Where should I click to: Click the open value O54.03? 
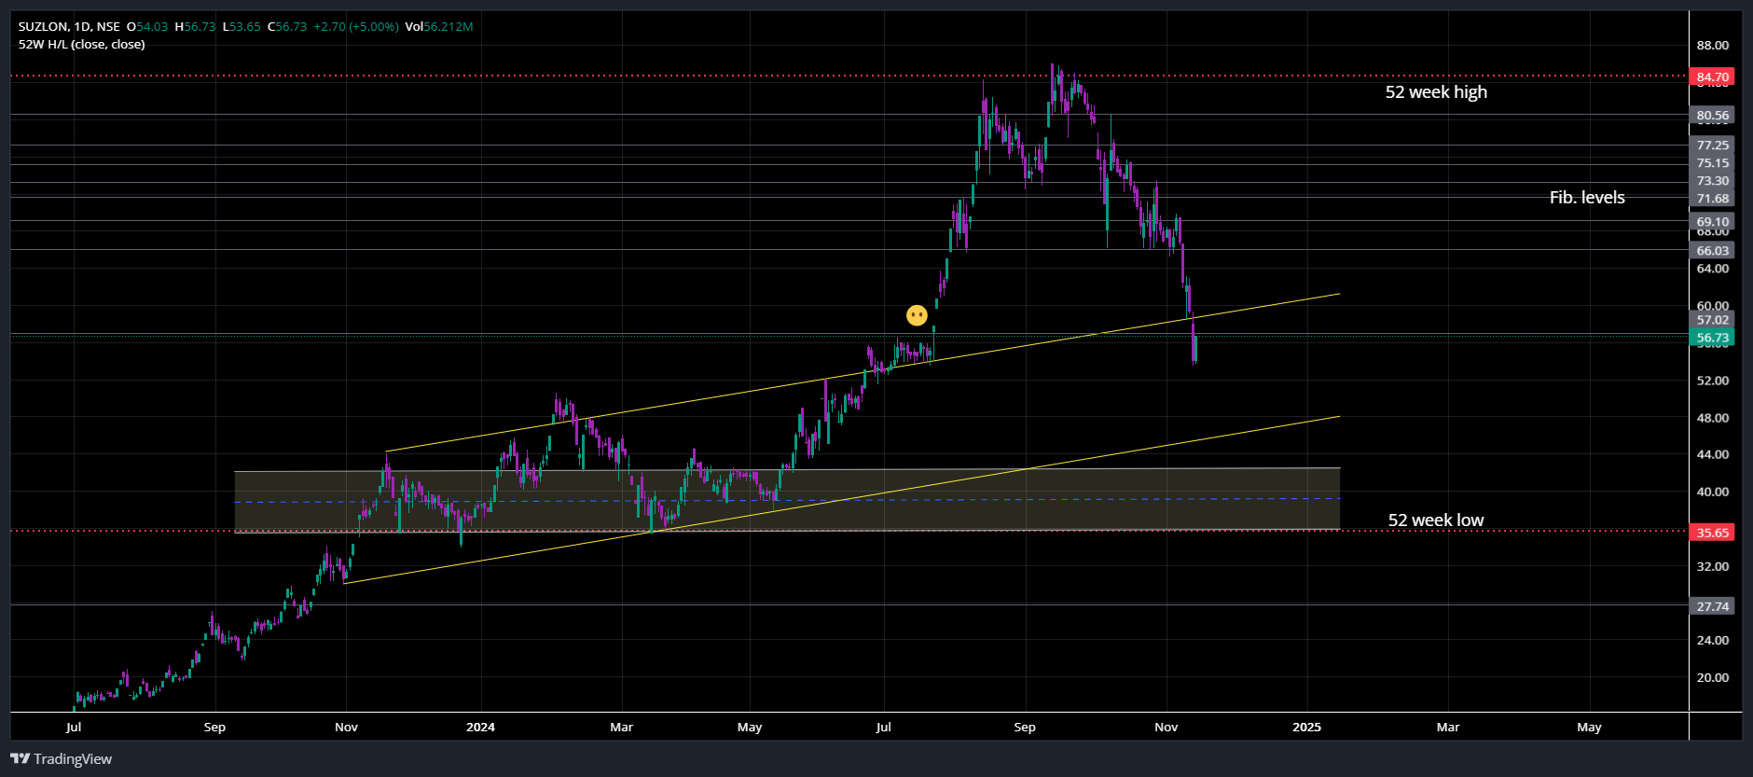(147, 27)
